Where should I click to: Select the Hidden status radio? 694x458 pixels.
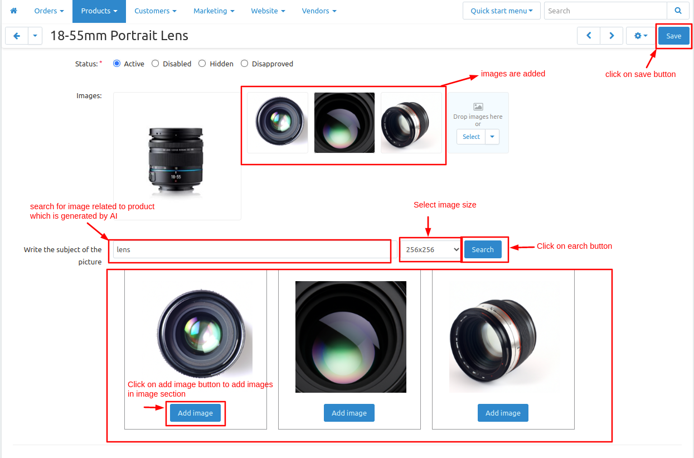[x=202, y=64]
